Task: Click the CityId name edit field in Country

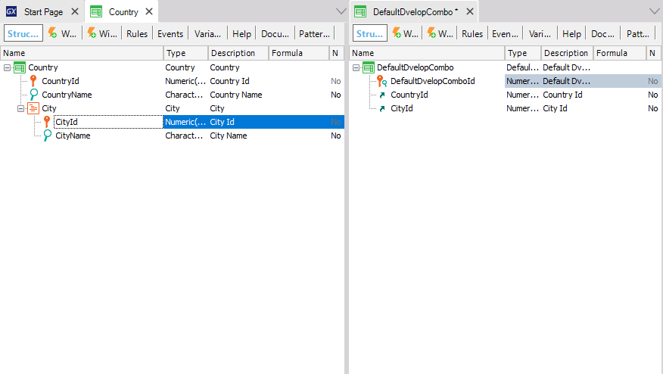Action: 109,122
